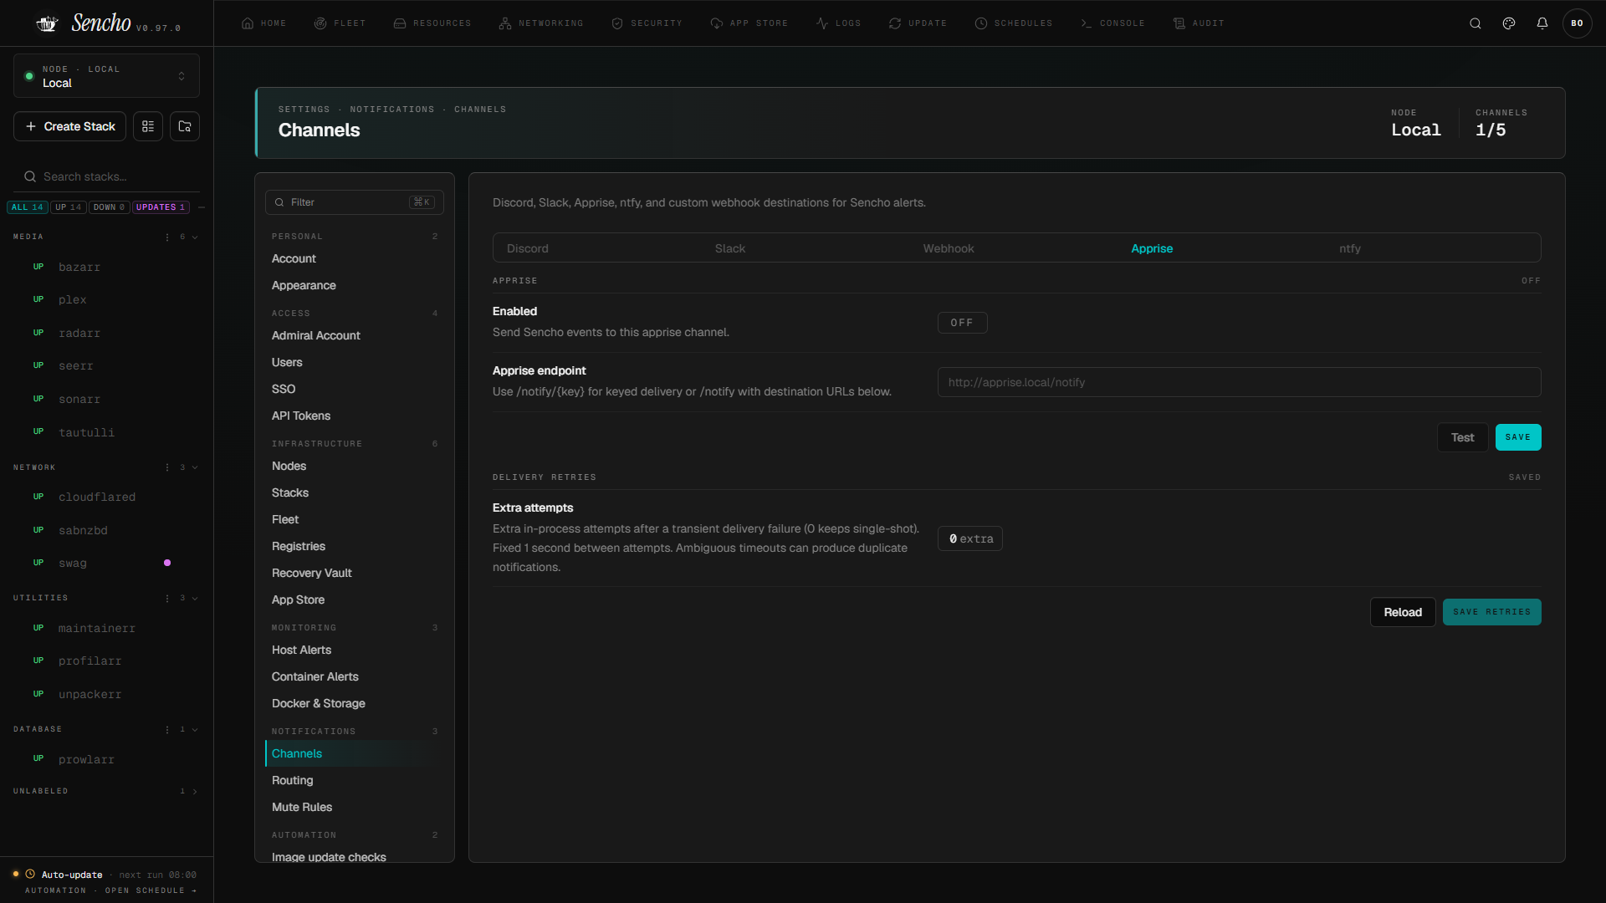Click the Save Retries button
This screenshot has width=1606, height=903.
click(1491, 612)
